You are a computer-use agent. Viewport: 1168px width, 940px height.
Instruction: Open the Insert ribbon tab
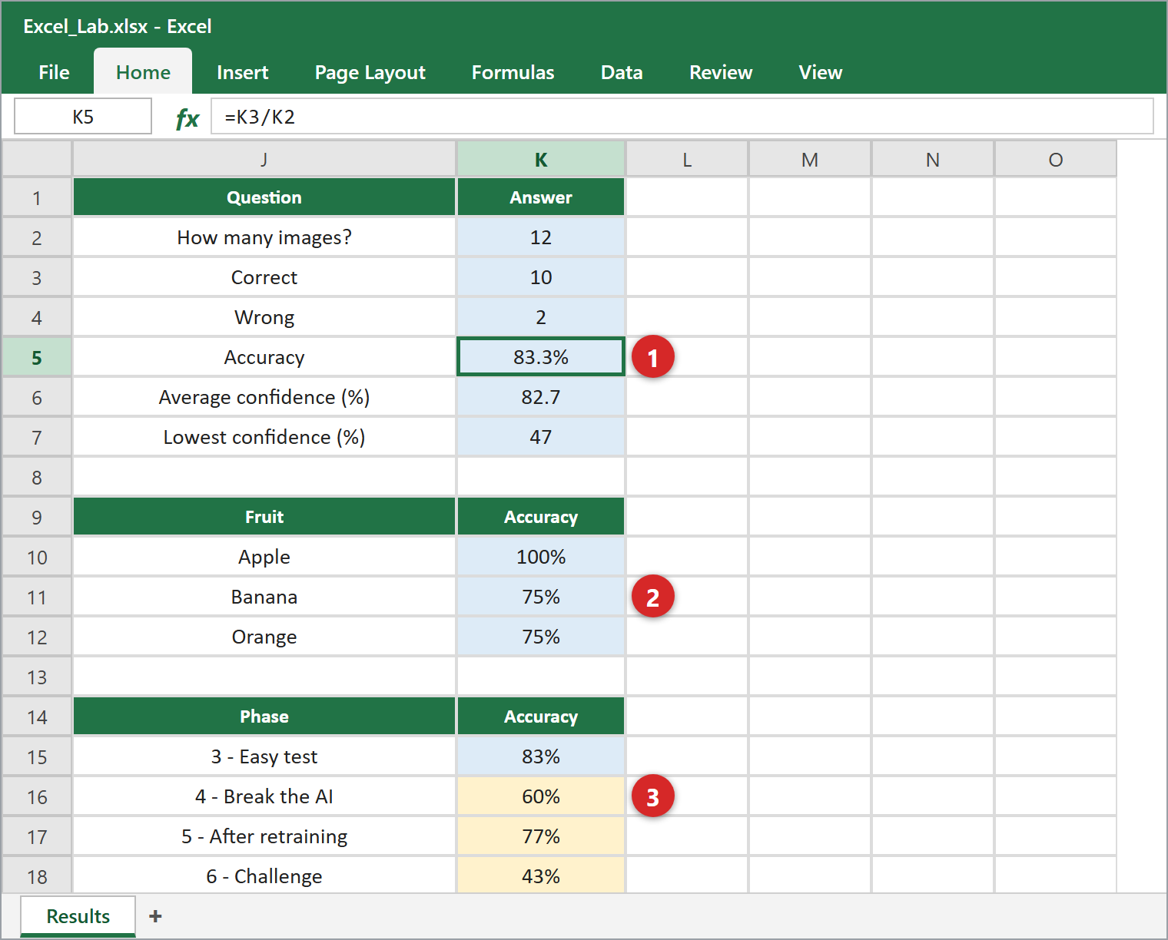243,72
